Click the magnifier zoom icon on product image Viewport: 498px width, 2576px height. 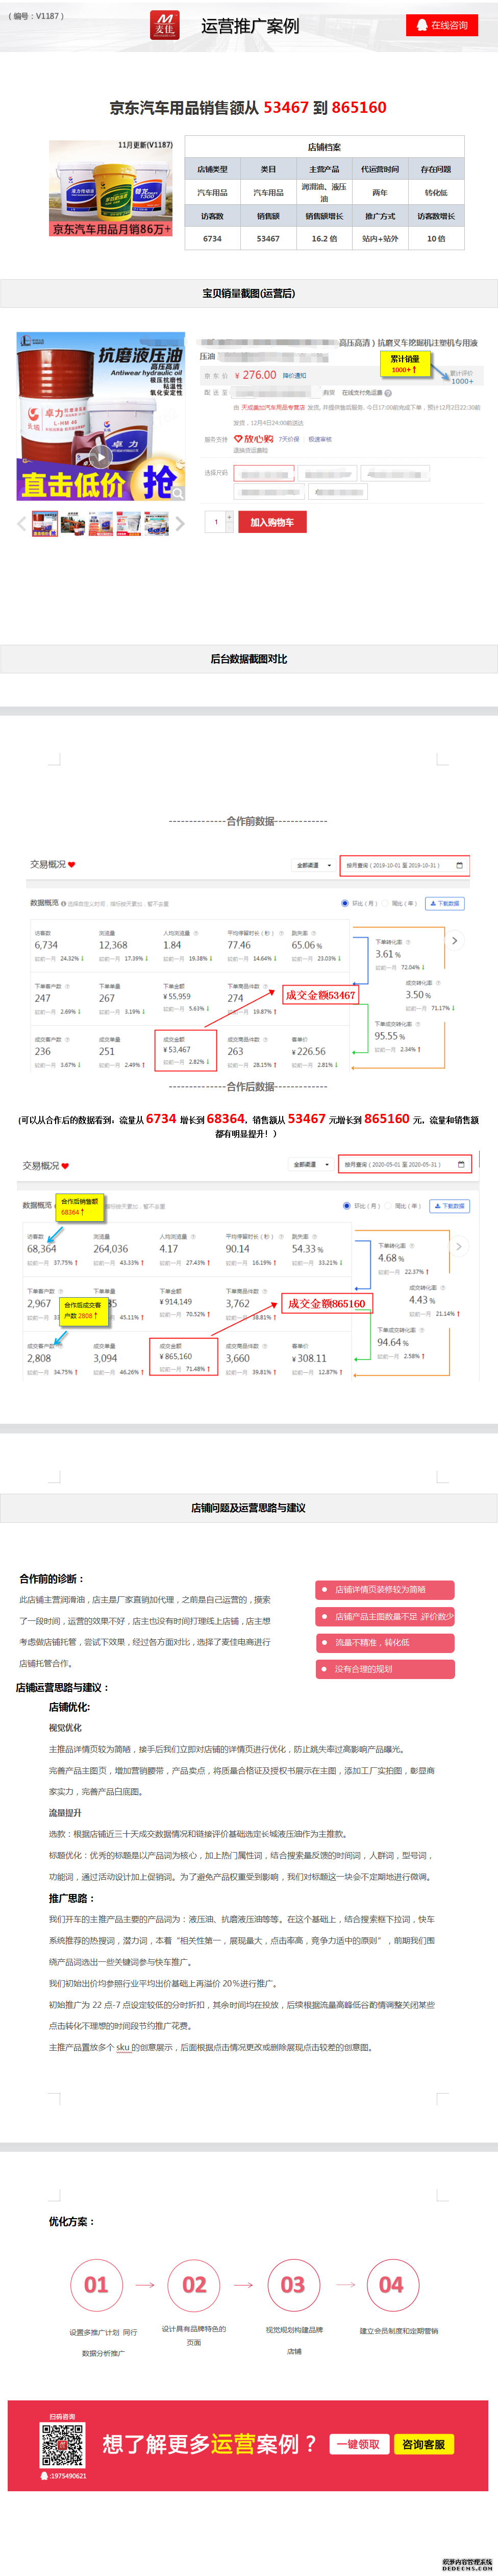(x=177, y=492)
